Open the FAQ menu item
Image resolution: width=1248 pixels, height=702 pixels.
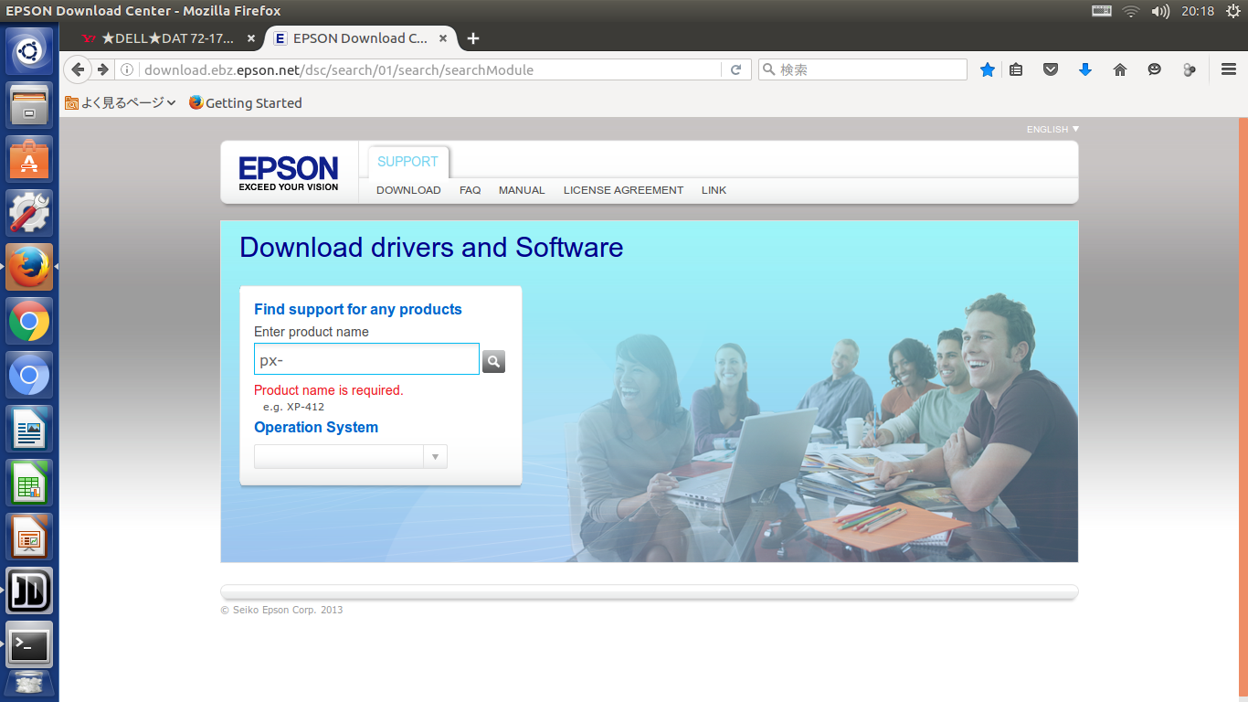[470, 190]
